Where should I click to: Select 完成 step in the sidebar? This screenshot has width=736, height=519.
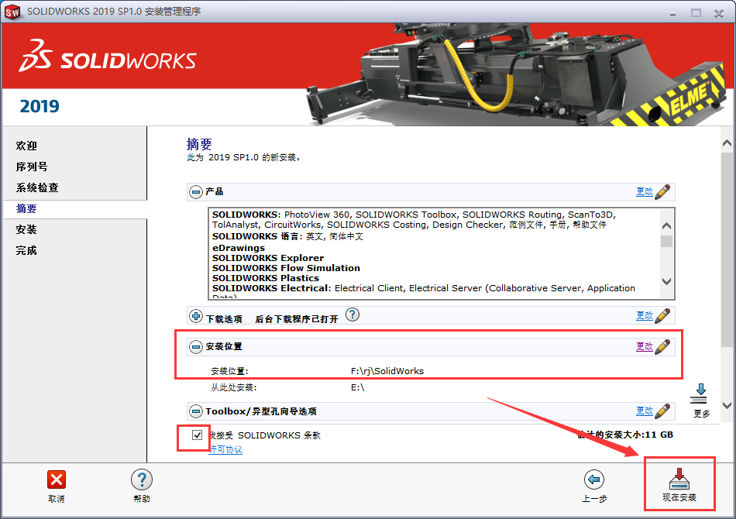(26, 250)
